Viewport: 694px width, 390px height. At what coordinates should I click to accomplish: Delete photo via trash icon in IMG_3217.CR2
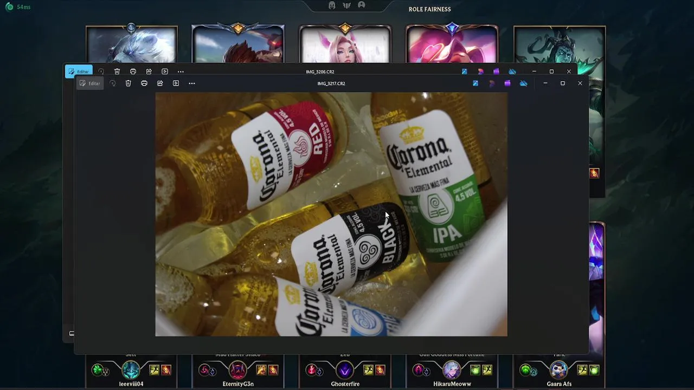tap(128, 83)
